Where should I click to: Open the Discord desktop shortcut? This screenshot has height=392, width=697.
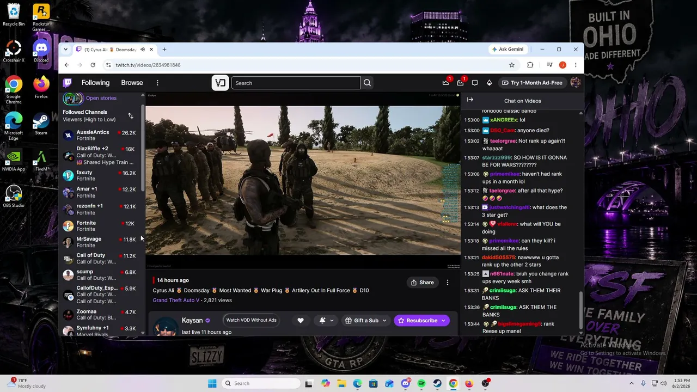coord(41,51)
